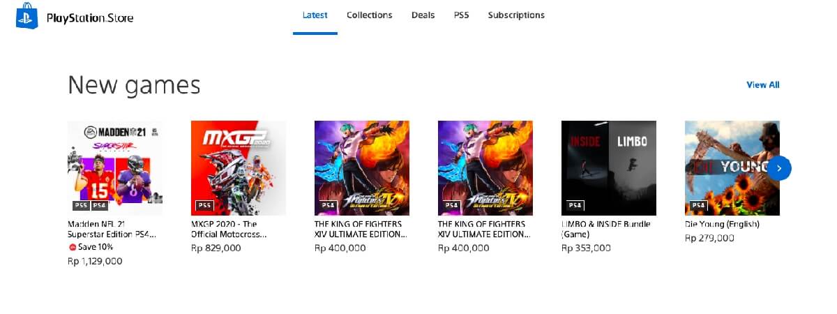837x314 pixels.
Task: Open the MXGP 2020 cover thumbnail
Action: [x=239, y=168]
